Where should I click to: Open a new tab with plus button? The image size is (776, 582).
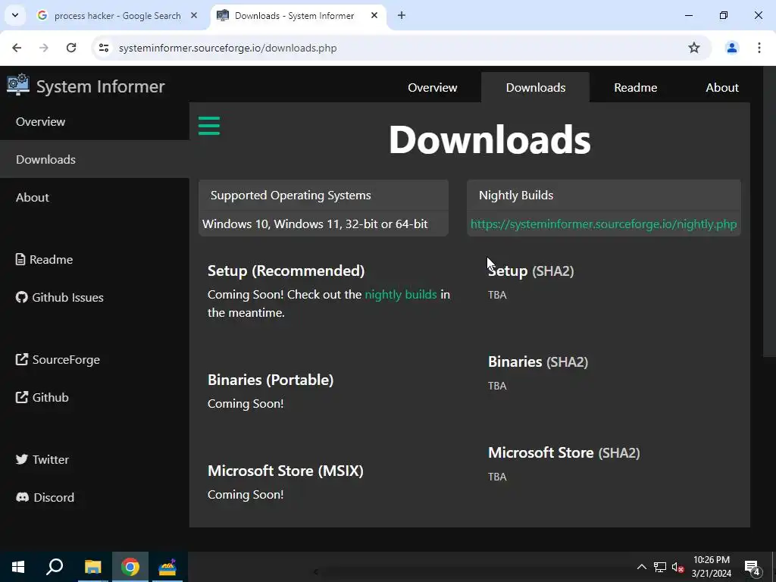point(402,15)
